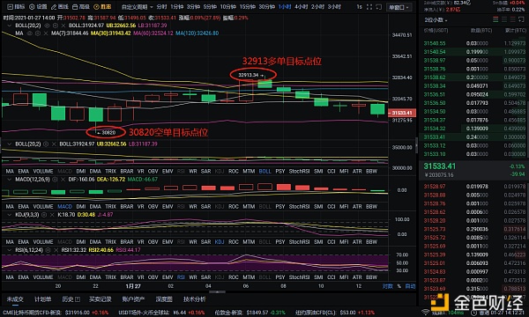Toggle visibility of the MA indicator
The image size is (529, 317).
[x=30, y=33]
